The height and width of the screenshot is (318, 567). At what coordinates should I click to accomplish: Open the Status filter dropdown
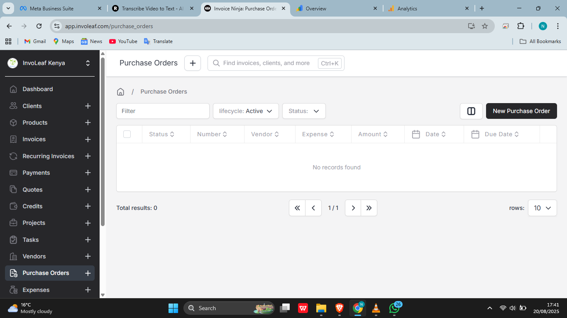click(x=304, y=111)
